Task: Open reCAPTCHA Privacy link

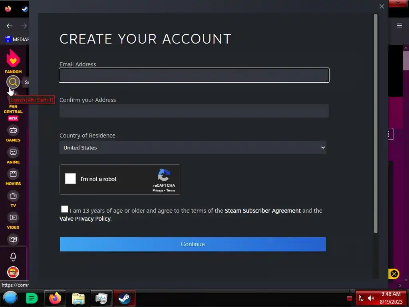Action: (157, 190)
